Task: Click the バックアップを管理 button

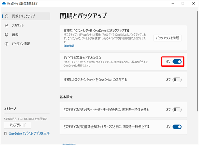Action: point(168,38)
